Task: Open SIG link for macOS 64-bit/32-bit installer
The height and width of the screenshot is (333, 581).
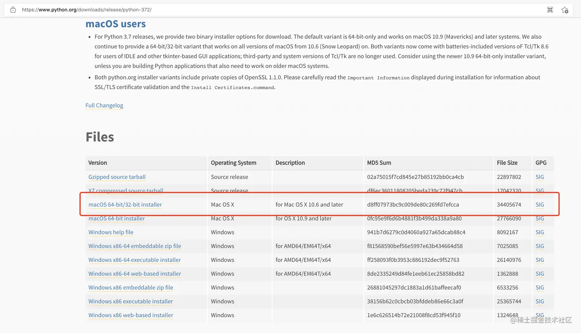Action: [x=539, y=205]
